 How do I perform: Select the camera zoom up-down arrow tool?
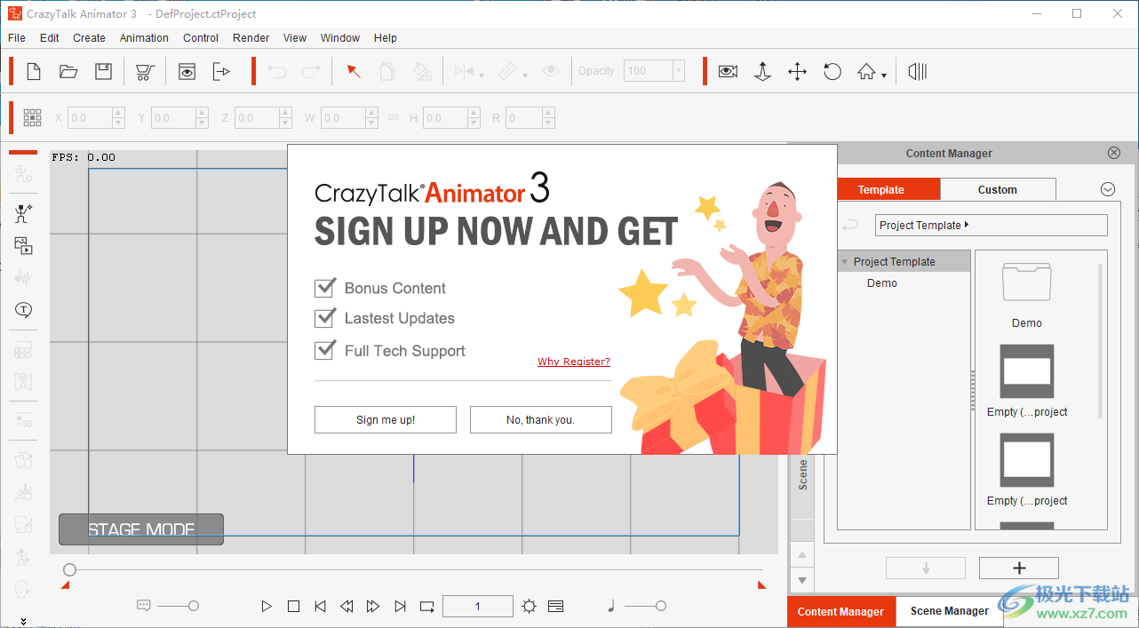click(x=762, y=71)
